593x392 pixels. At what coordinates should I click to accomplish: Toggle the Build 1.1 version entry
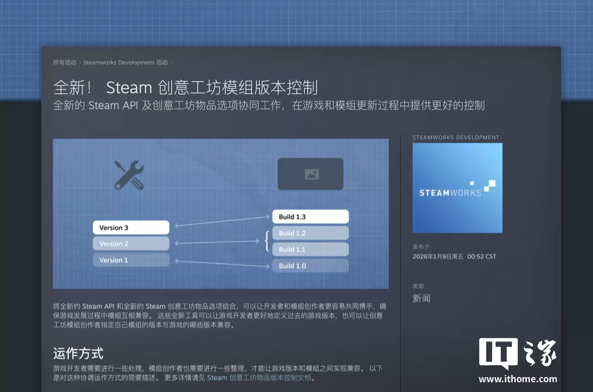311,249
